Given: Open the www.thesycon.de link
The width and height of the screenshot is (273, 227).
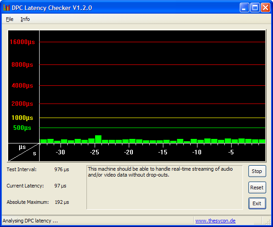Looking at the screenshot, I should click(215, 221).
